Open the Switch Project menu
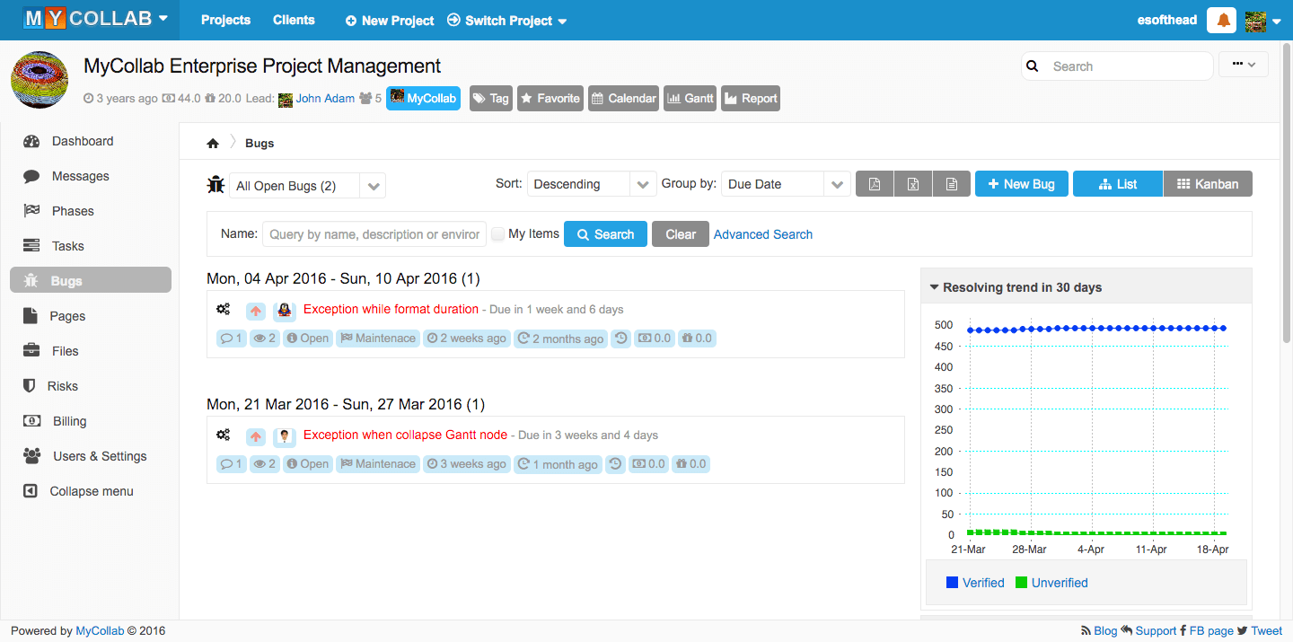 [506, 21]
